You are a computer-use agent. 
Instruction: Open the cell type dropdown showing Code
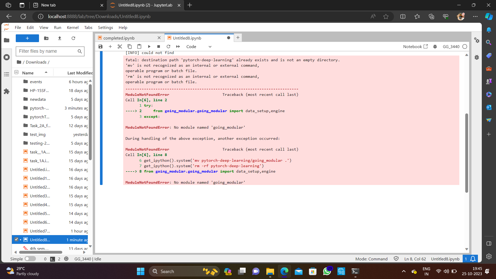(199, 47)
